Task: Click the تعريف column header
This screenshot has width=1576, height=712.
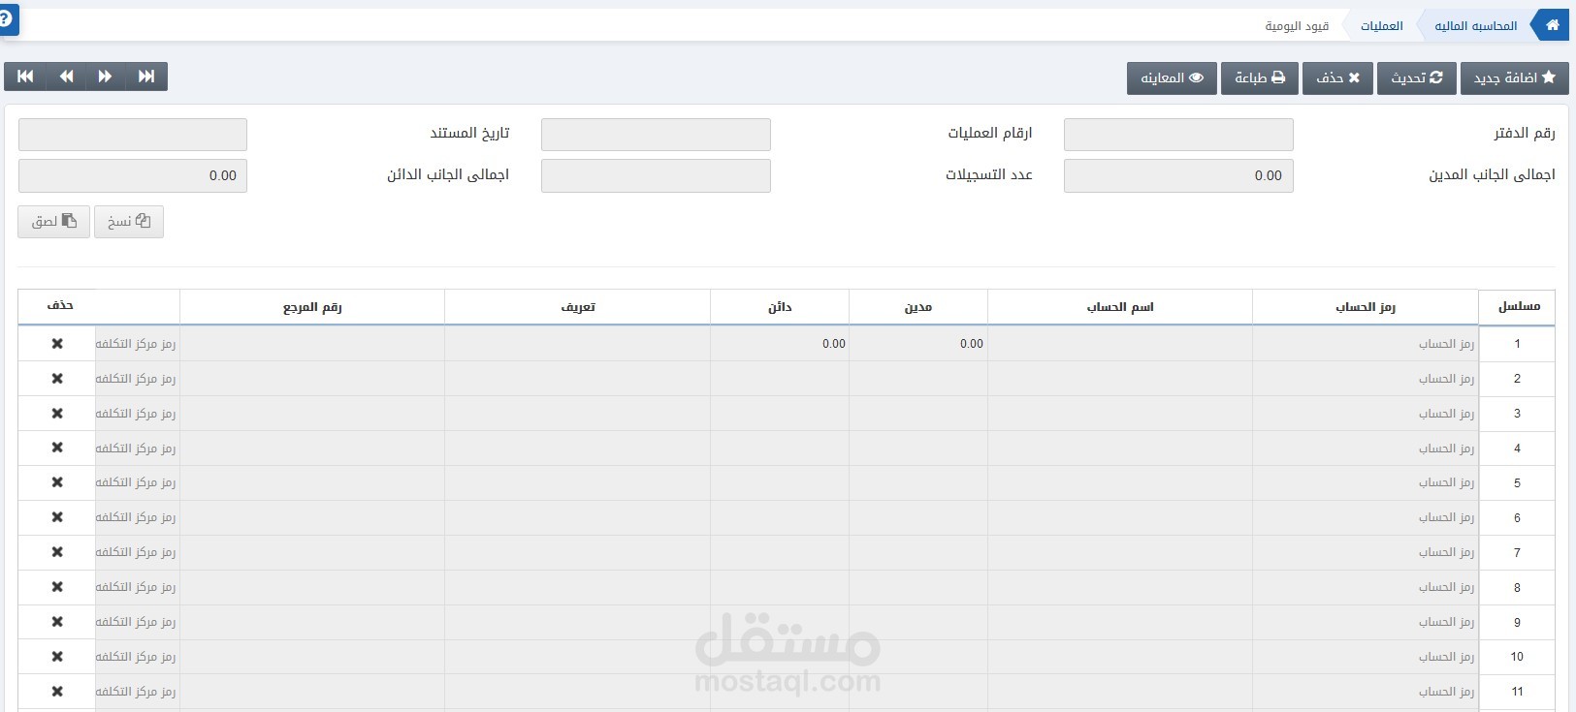Action: click(x=578, y=307)
